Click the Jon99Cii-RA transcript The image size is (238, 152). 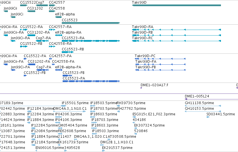point(6,35)
